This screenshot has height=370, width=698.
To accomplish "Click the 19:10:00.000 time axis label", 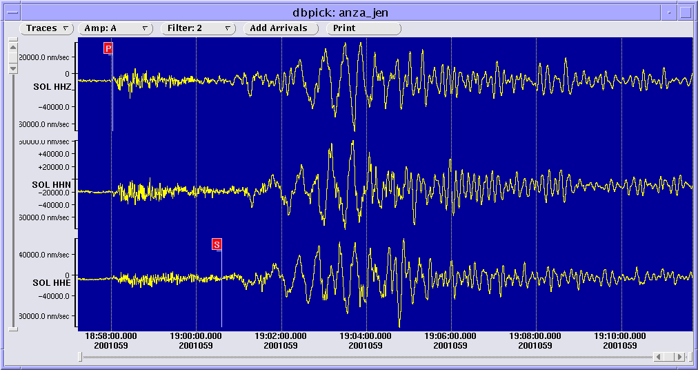I will pos(620,337).
